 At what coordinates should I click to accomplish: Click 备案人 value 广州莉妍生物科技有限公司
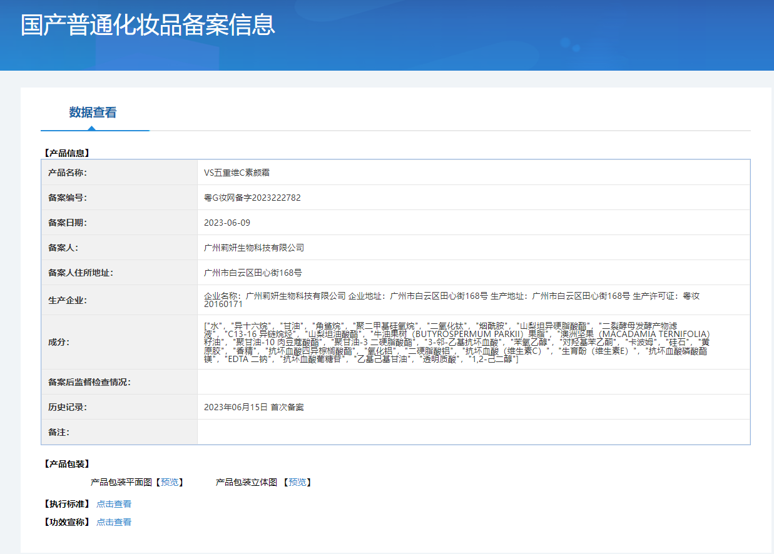[x=254, y=248]
